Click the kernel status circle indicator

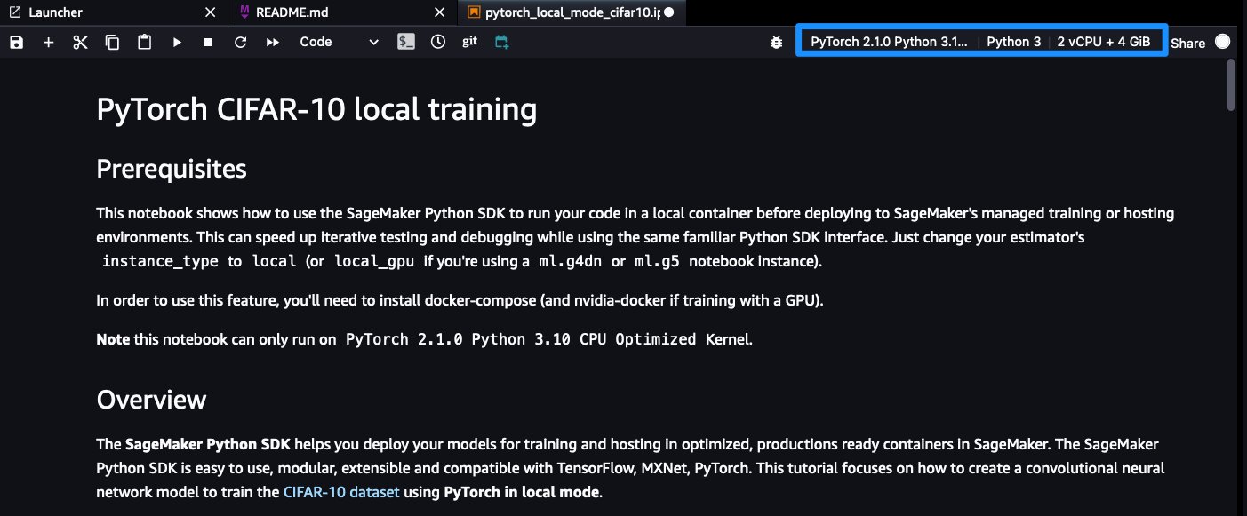pos(1222,41)
